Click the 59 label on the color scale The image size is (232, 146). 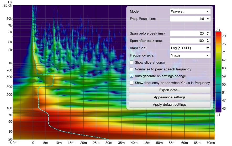click(x=224, y=76)
